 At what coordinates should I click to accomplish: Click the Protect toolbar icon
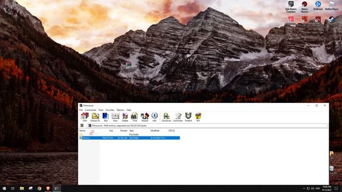pyautogui.click(x=188, y=117)
